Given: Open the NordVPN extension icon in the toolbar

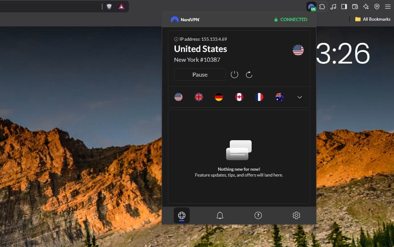Looking at the screenshot, I should tap(312, 7).
